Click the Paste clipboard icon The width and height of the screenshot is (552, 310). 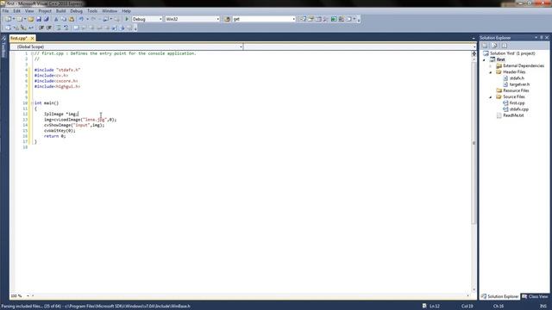72,19
